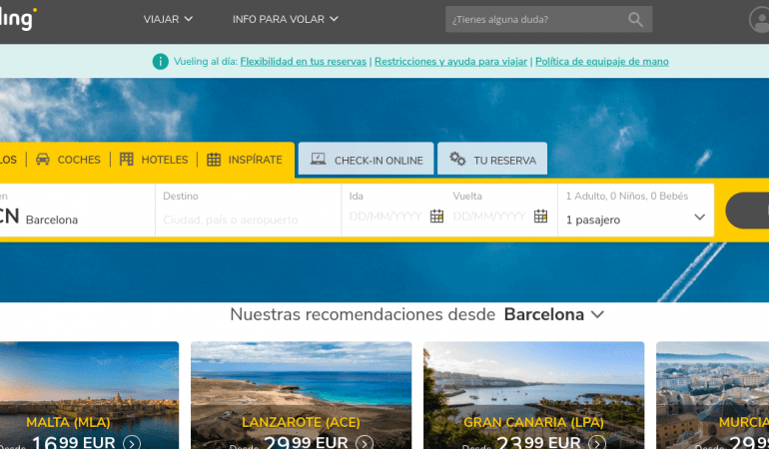Open the MALTA (MLA) destination card
Screen dimensions: 769x449
[x=89, y=395]
